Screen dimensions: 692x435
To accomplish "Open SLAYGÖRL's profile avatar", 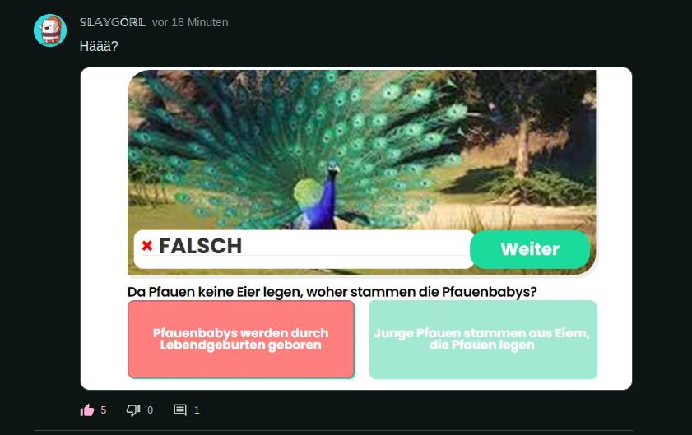I will 50,30.
